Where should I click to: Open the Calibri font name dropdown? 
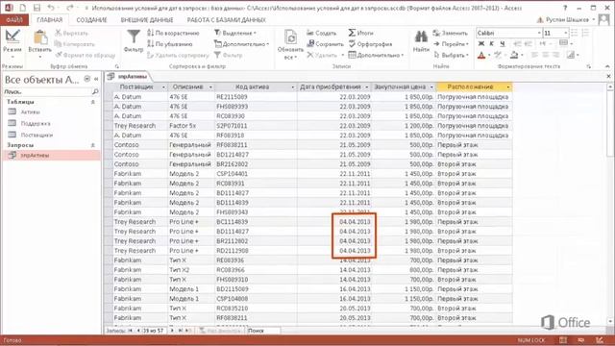click(x=539, y=33)
